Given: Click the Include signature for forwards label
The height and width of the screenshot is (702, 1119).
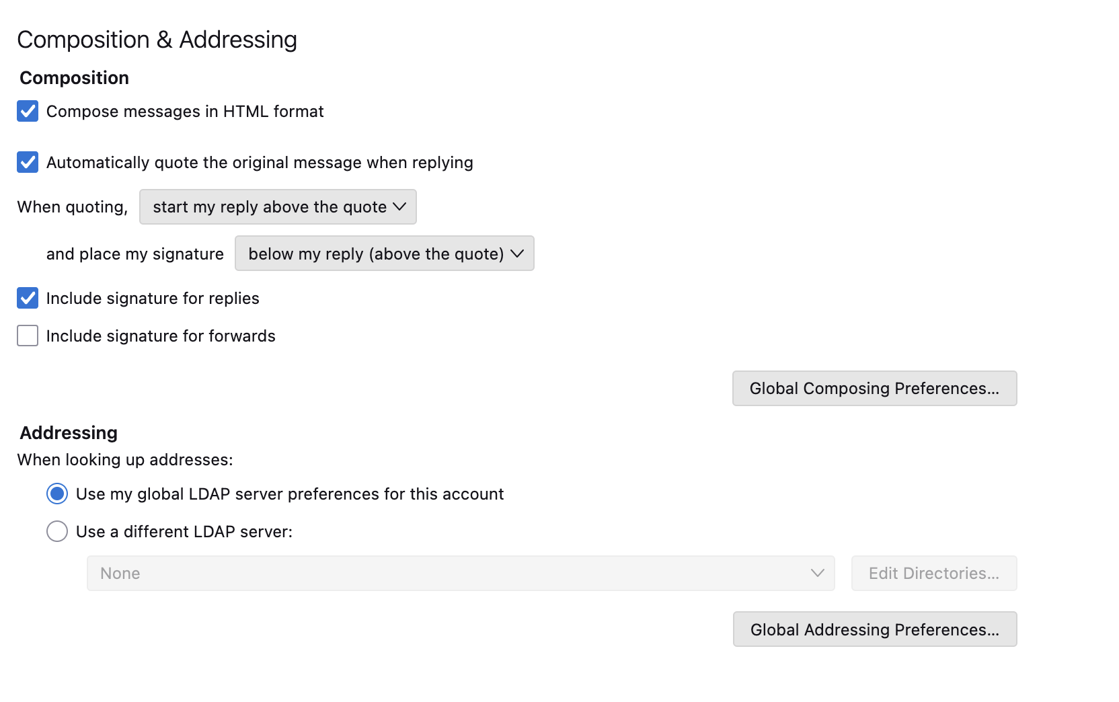Looking at the screenshot, I should click(x=161, y=336).
